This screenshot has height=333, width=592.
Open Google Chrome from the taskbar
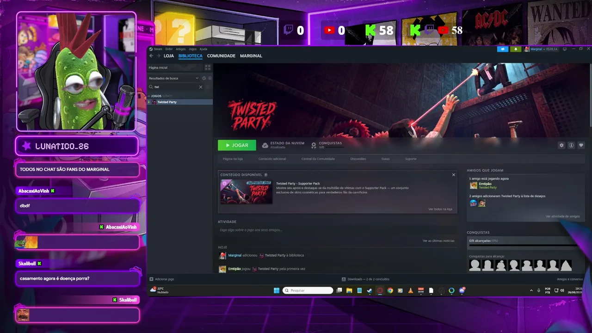click(390, 290)
